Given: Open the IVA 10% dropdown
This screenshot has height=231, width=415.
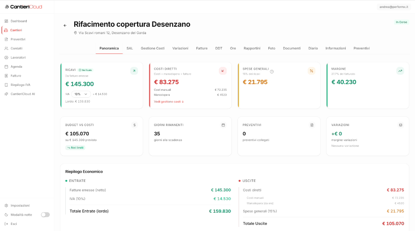Looking at the screenshot, I should (x=81, y=94).
